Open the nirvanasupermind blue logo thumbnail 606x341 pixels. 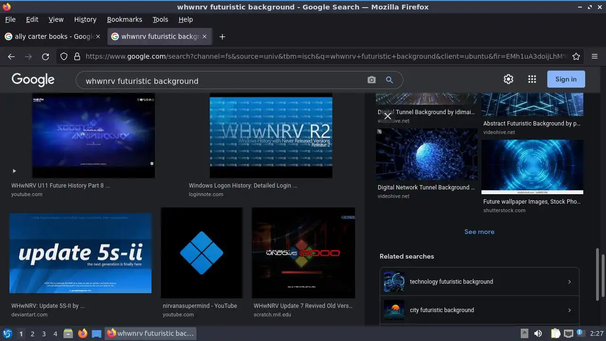coord(202,253)
